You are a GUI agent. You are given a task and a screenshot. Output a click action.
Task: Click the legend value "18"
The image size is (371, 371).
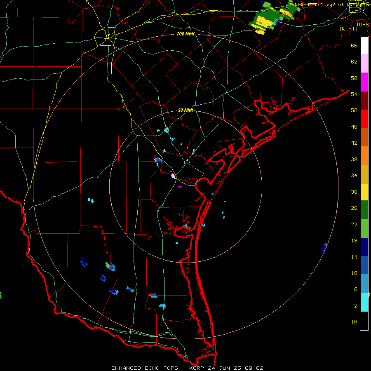tap(354, 241)
